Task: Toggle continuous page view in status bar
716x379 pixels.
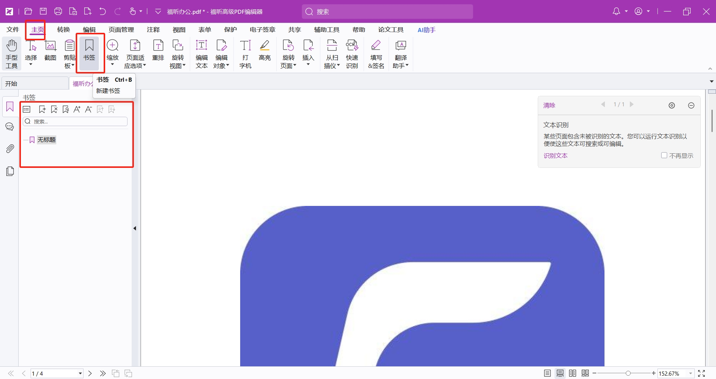Action: 560,373
